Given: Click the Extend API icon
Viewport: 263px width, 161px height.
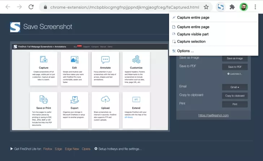Looking at the screenshot, I should point(136,99).
